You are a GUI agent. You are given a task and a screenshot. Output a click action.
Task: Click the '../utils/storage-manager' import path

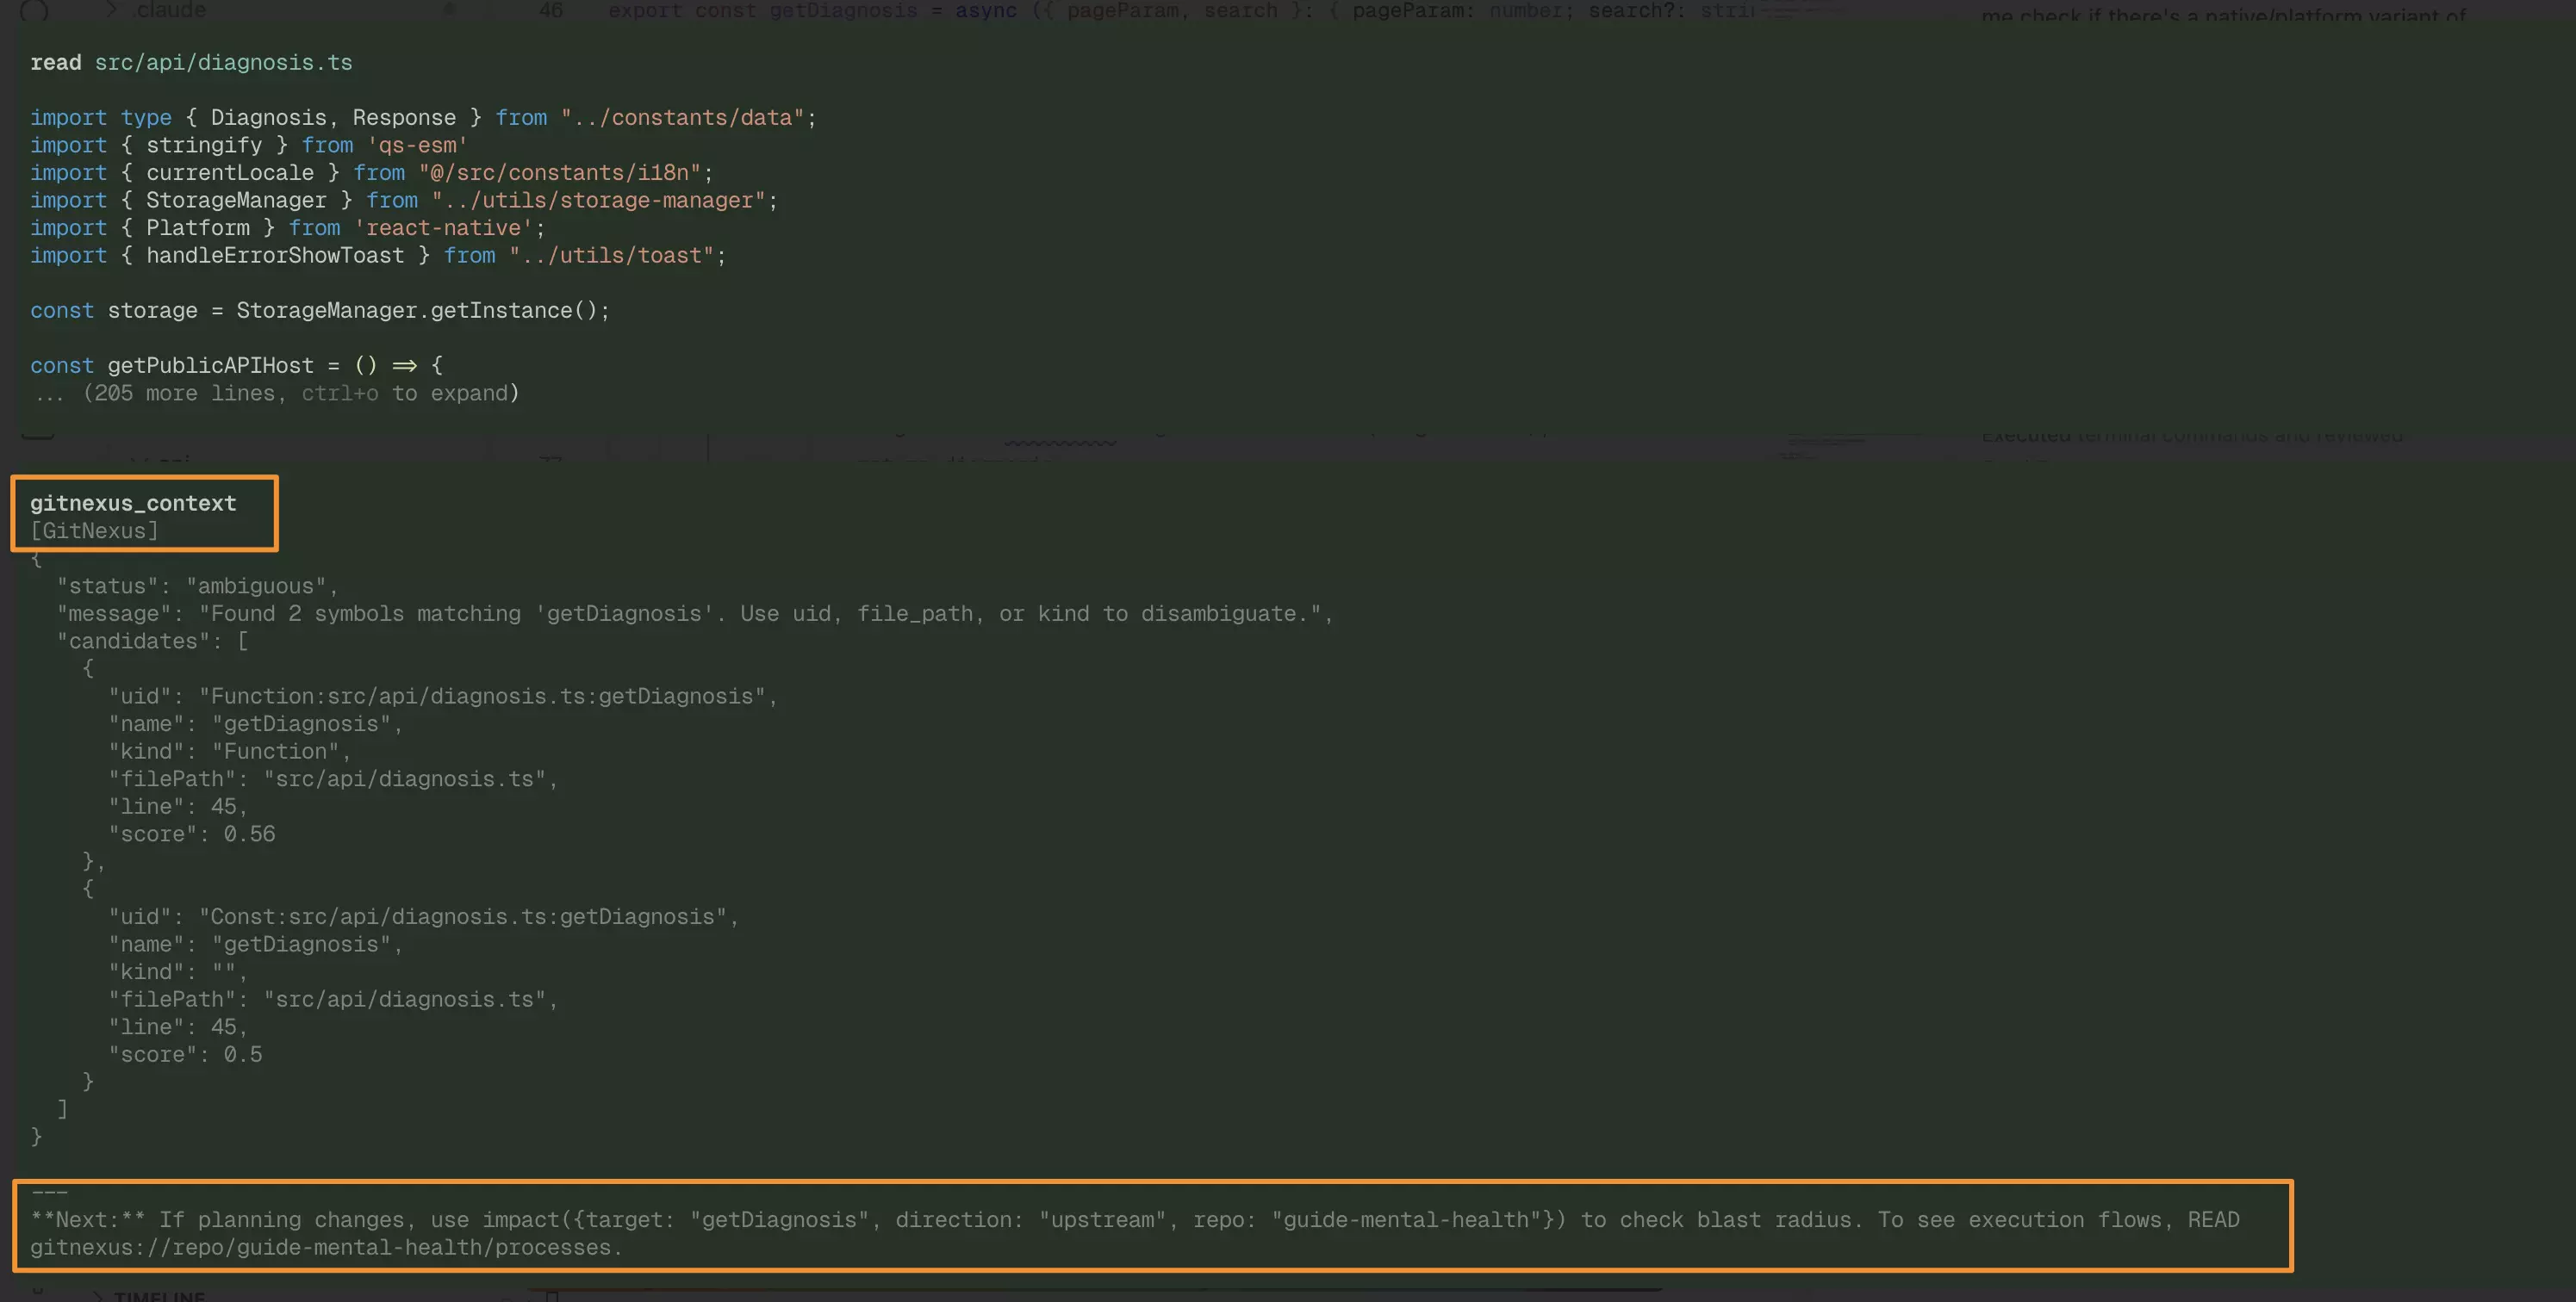point(599,201)
